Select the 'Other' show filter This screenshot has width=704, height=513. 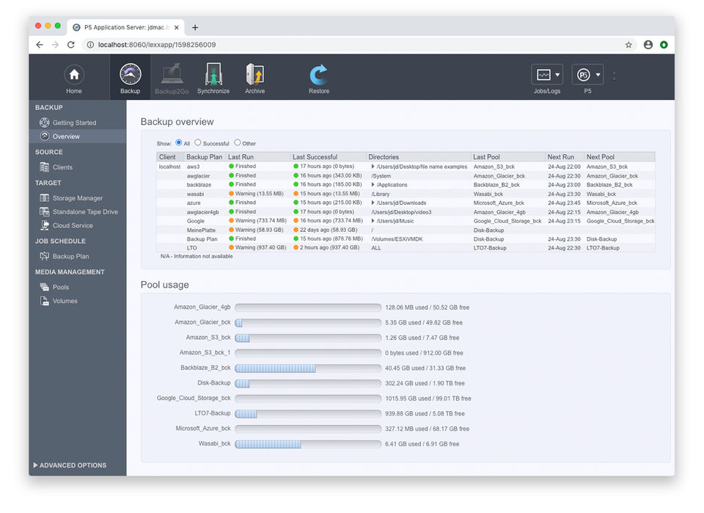coord(238,143)
